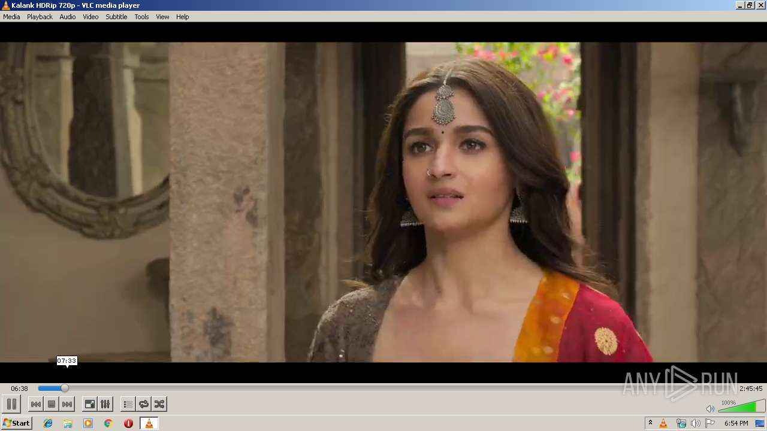The height and width of the screenshot is (431, 767).
Task: Open Opera browser from the taskbar
Action: 128,423
